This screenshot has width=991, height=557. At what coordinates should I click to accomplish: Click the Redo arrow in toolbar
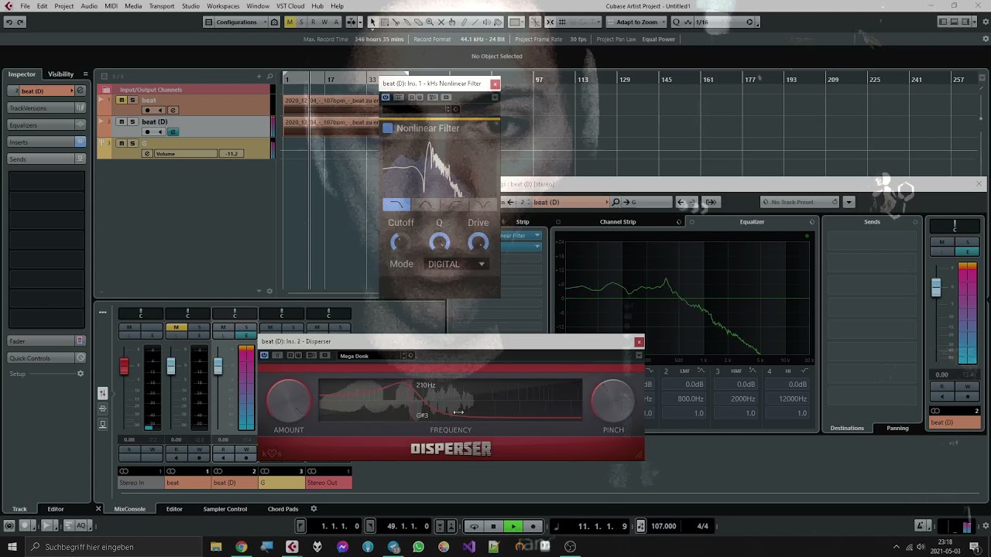pos(20,22)
